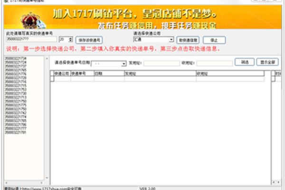This screenshot has width=285, height=190.
Task: Click the 筛选 filter button
Action: [x=245, y=62]
